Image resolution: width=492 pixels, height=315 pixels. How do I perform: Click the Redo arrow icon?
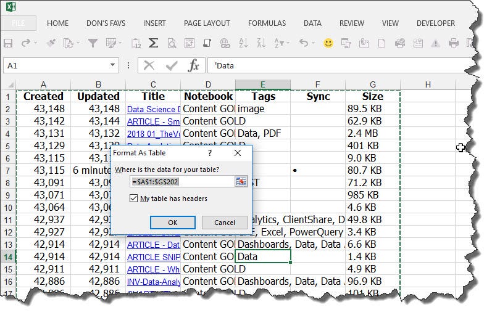coord(26,43)
